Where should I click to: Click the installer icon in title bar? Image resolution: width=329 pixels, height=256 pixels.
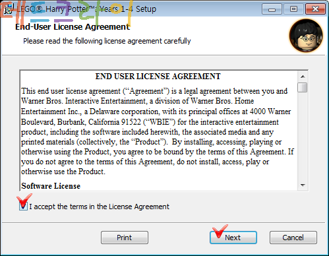pos(9,9)
